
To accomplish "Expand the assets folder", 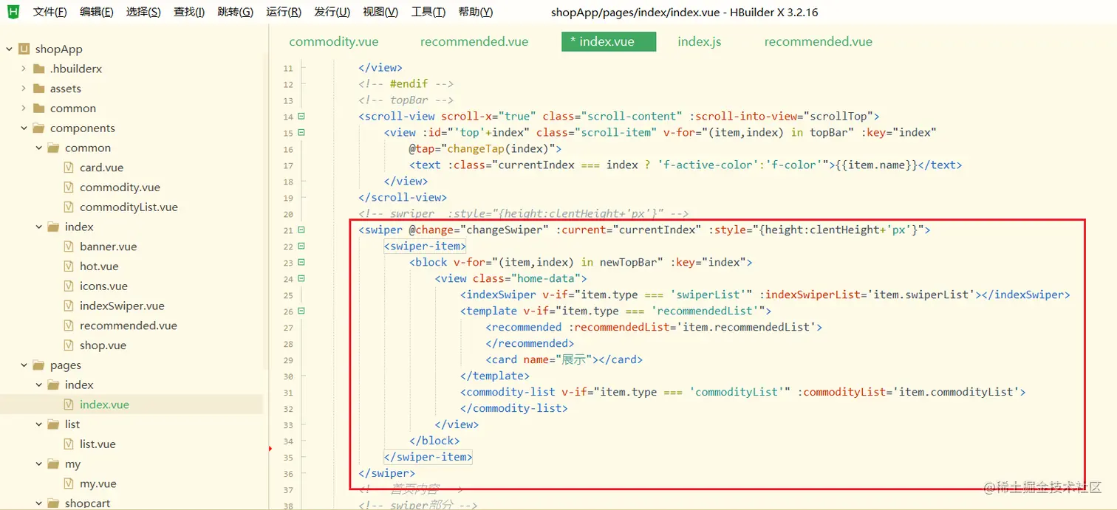I will pyautogui.click(x=24, y=89).
